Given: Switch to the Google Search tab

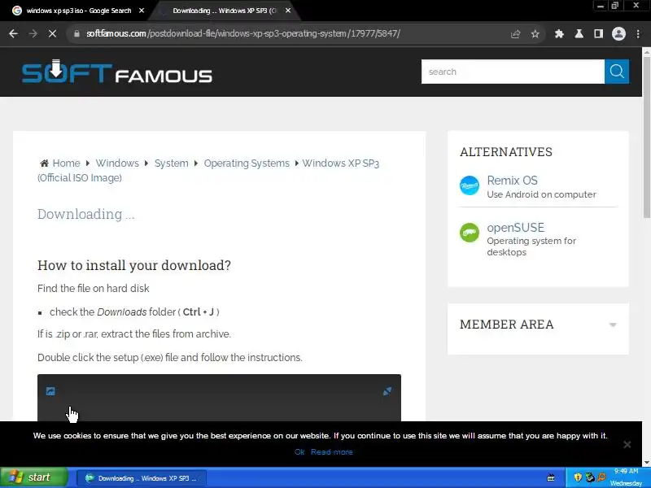Looking at the screenshot, I should point(79,11).
